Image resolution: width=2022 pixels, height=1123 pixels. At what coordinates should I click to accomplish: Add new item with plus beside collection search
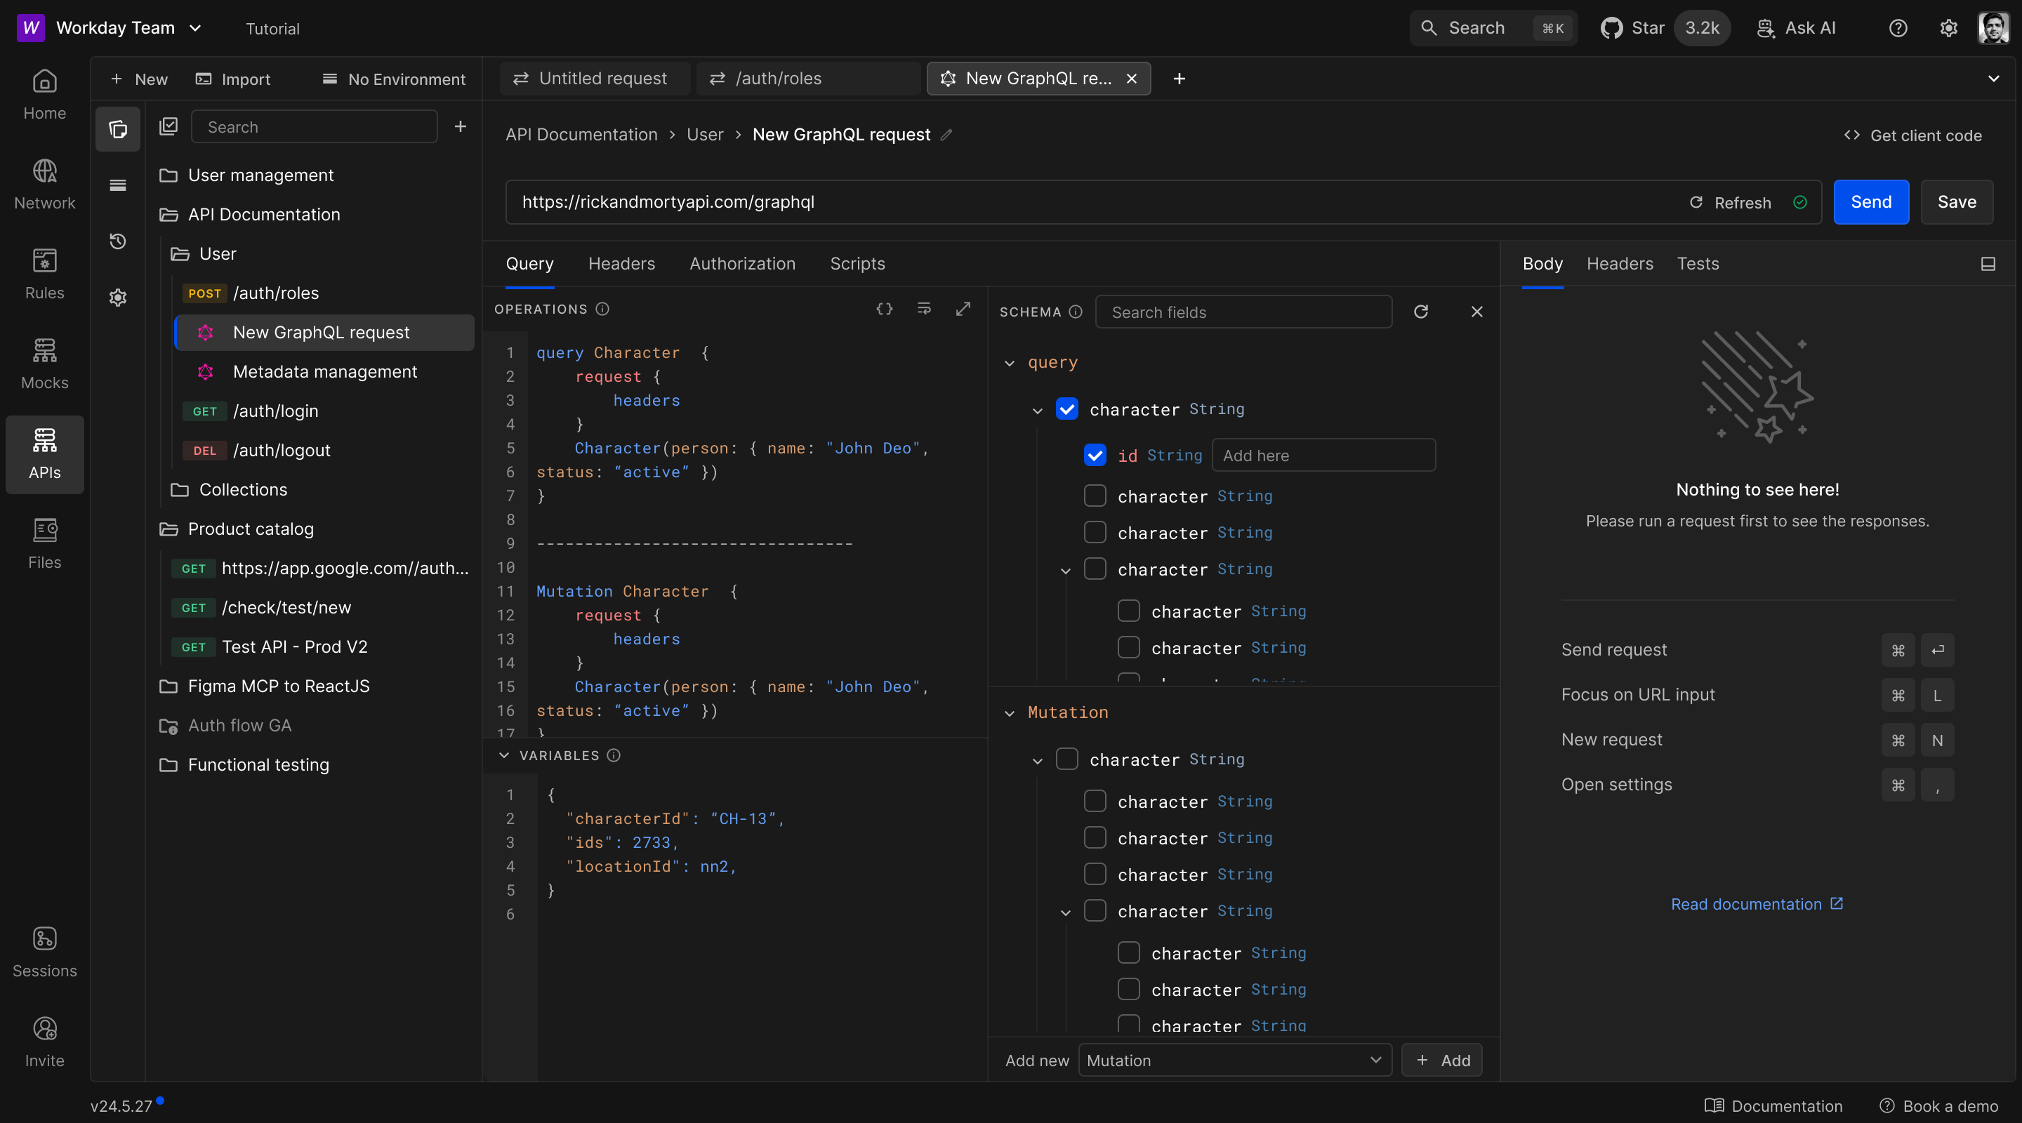click(x=461, y=126)
